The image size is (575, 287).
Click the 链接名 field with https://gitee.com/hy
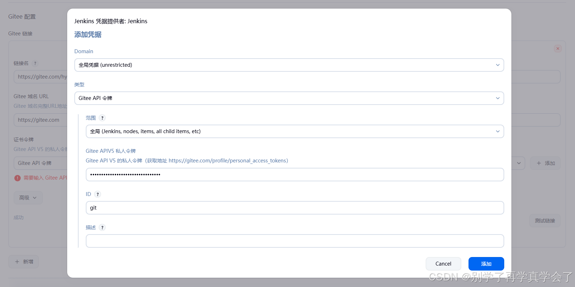(x=40, y=77)
